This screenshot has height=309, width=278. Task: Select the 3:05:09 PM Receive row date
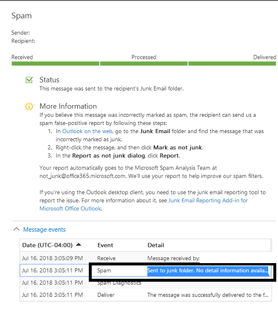pos(52,258)
